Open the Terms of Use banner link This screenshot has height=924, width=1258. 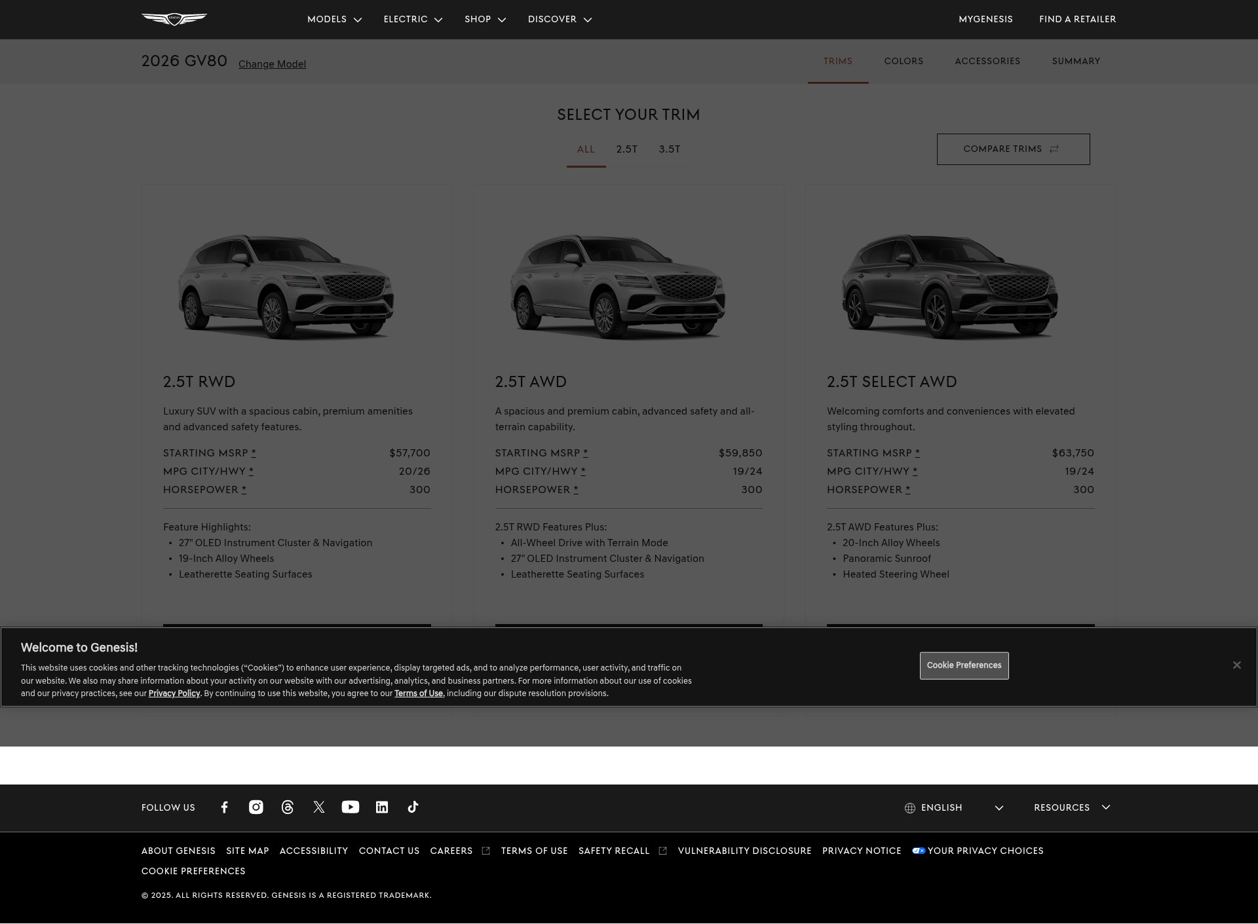click(419, 693)
